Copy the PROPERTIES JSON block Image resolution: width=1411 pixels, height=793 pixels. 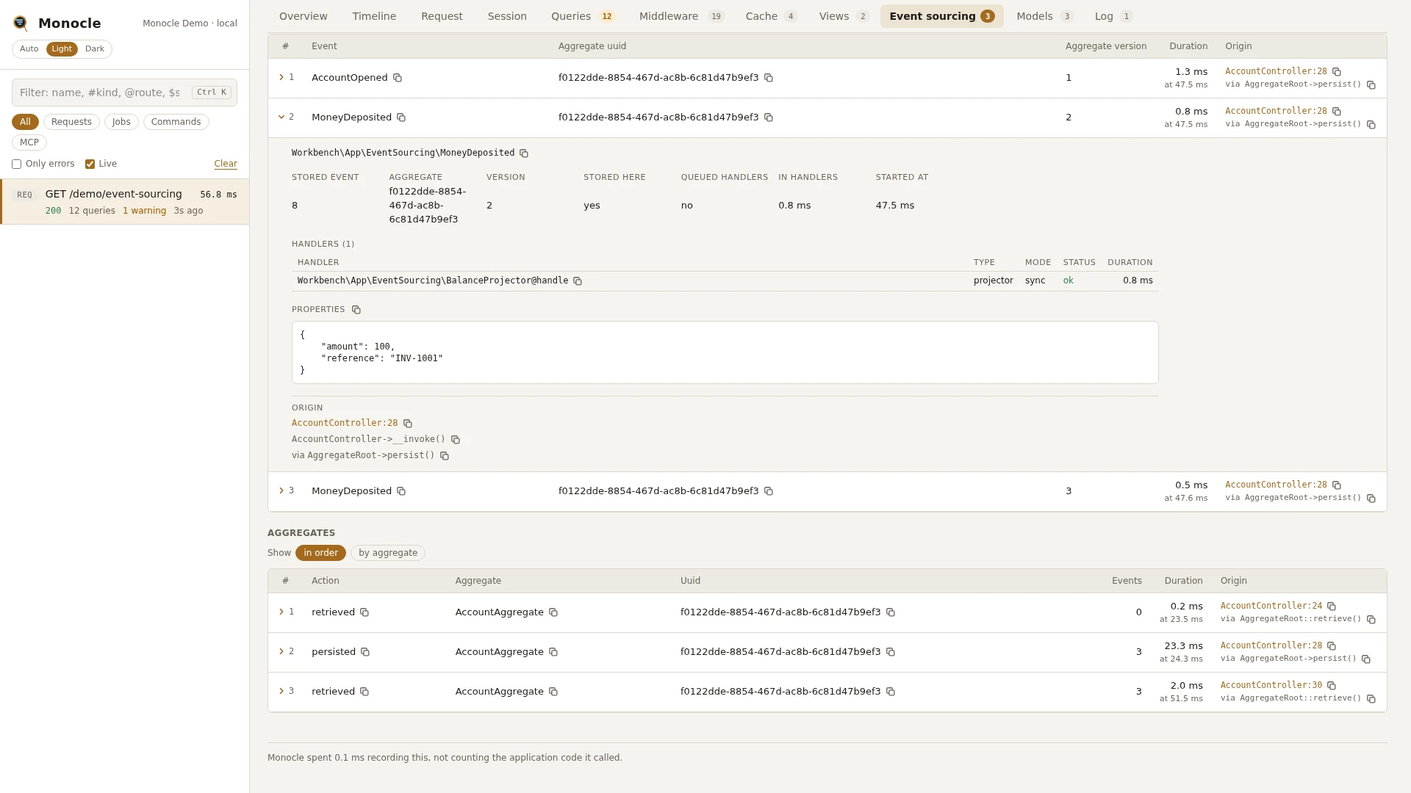356,310
